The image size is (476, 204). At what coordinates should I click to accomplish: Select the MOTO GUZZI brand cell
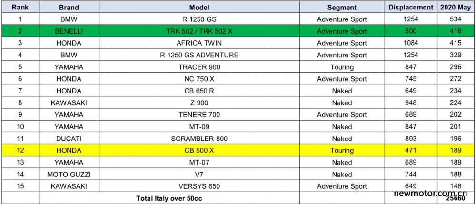tap(69, 174)
